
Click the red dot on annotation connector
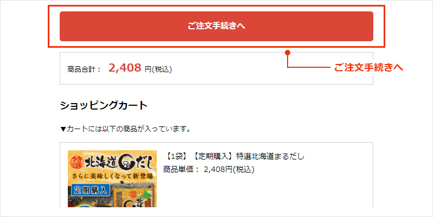(x=288, y=53)
